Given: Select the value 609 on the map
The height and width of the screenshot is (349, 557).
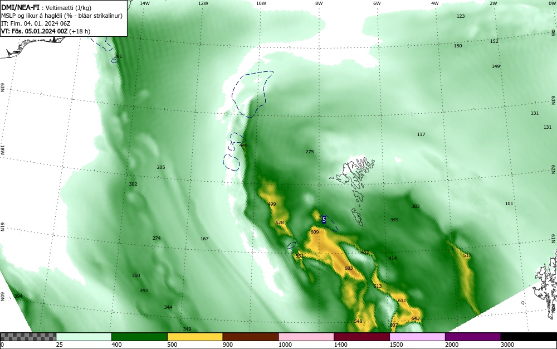Looking at the screenshot, I should [314, 232].
